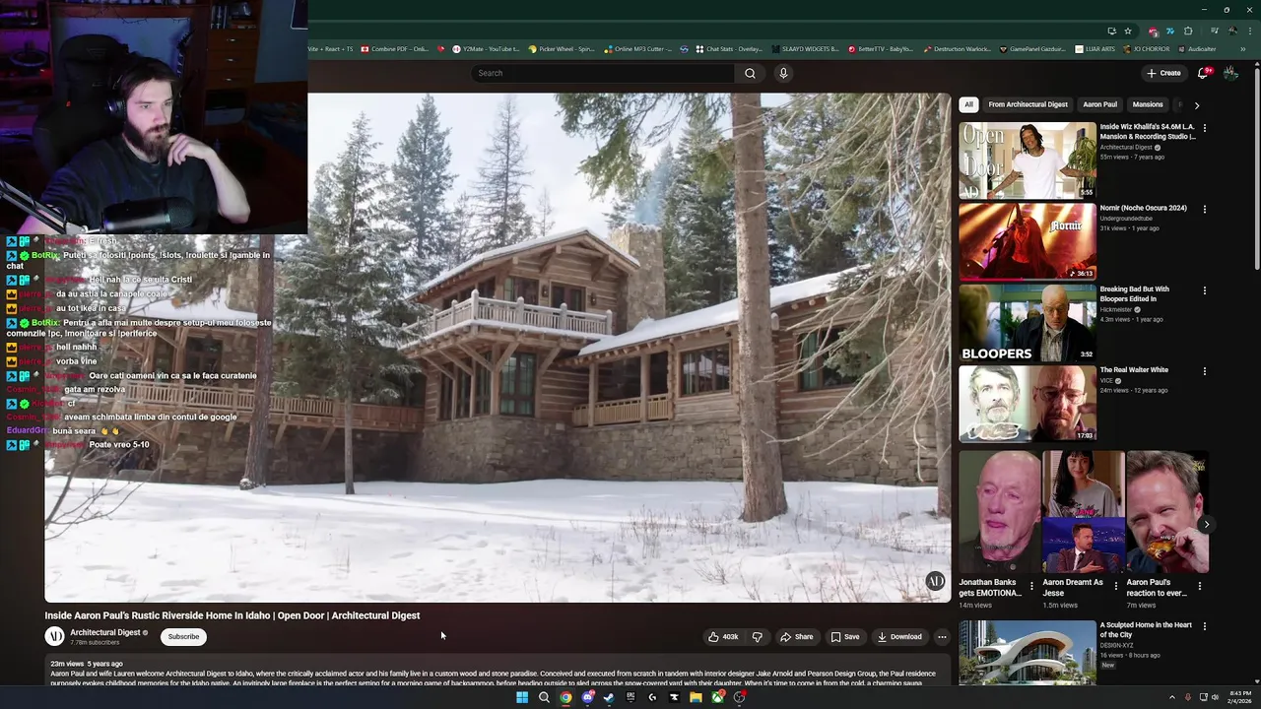Open options for Jonathan Banks short
1261x709 pixels.
tap(1031, 586)
